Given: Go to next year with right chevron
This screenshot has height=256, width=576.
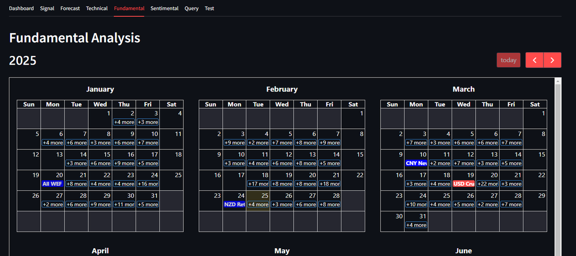Looking at the screenshot, I should 552,60.
